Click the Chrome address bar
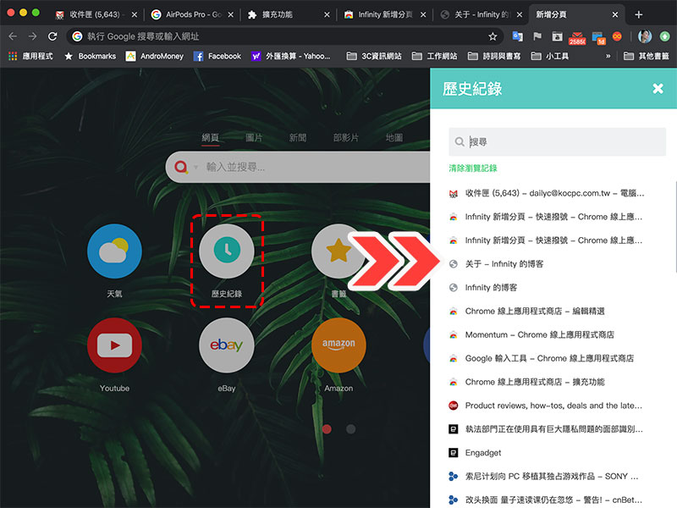Screen dimensions: 677x508 click(285, 36)
